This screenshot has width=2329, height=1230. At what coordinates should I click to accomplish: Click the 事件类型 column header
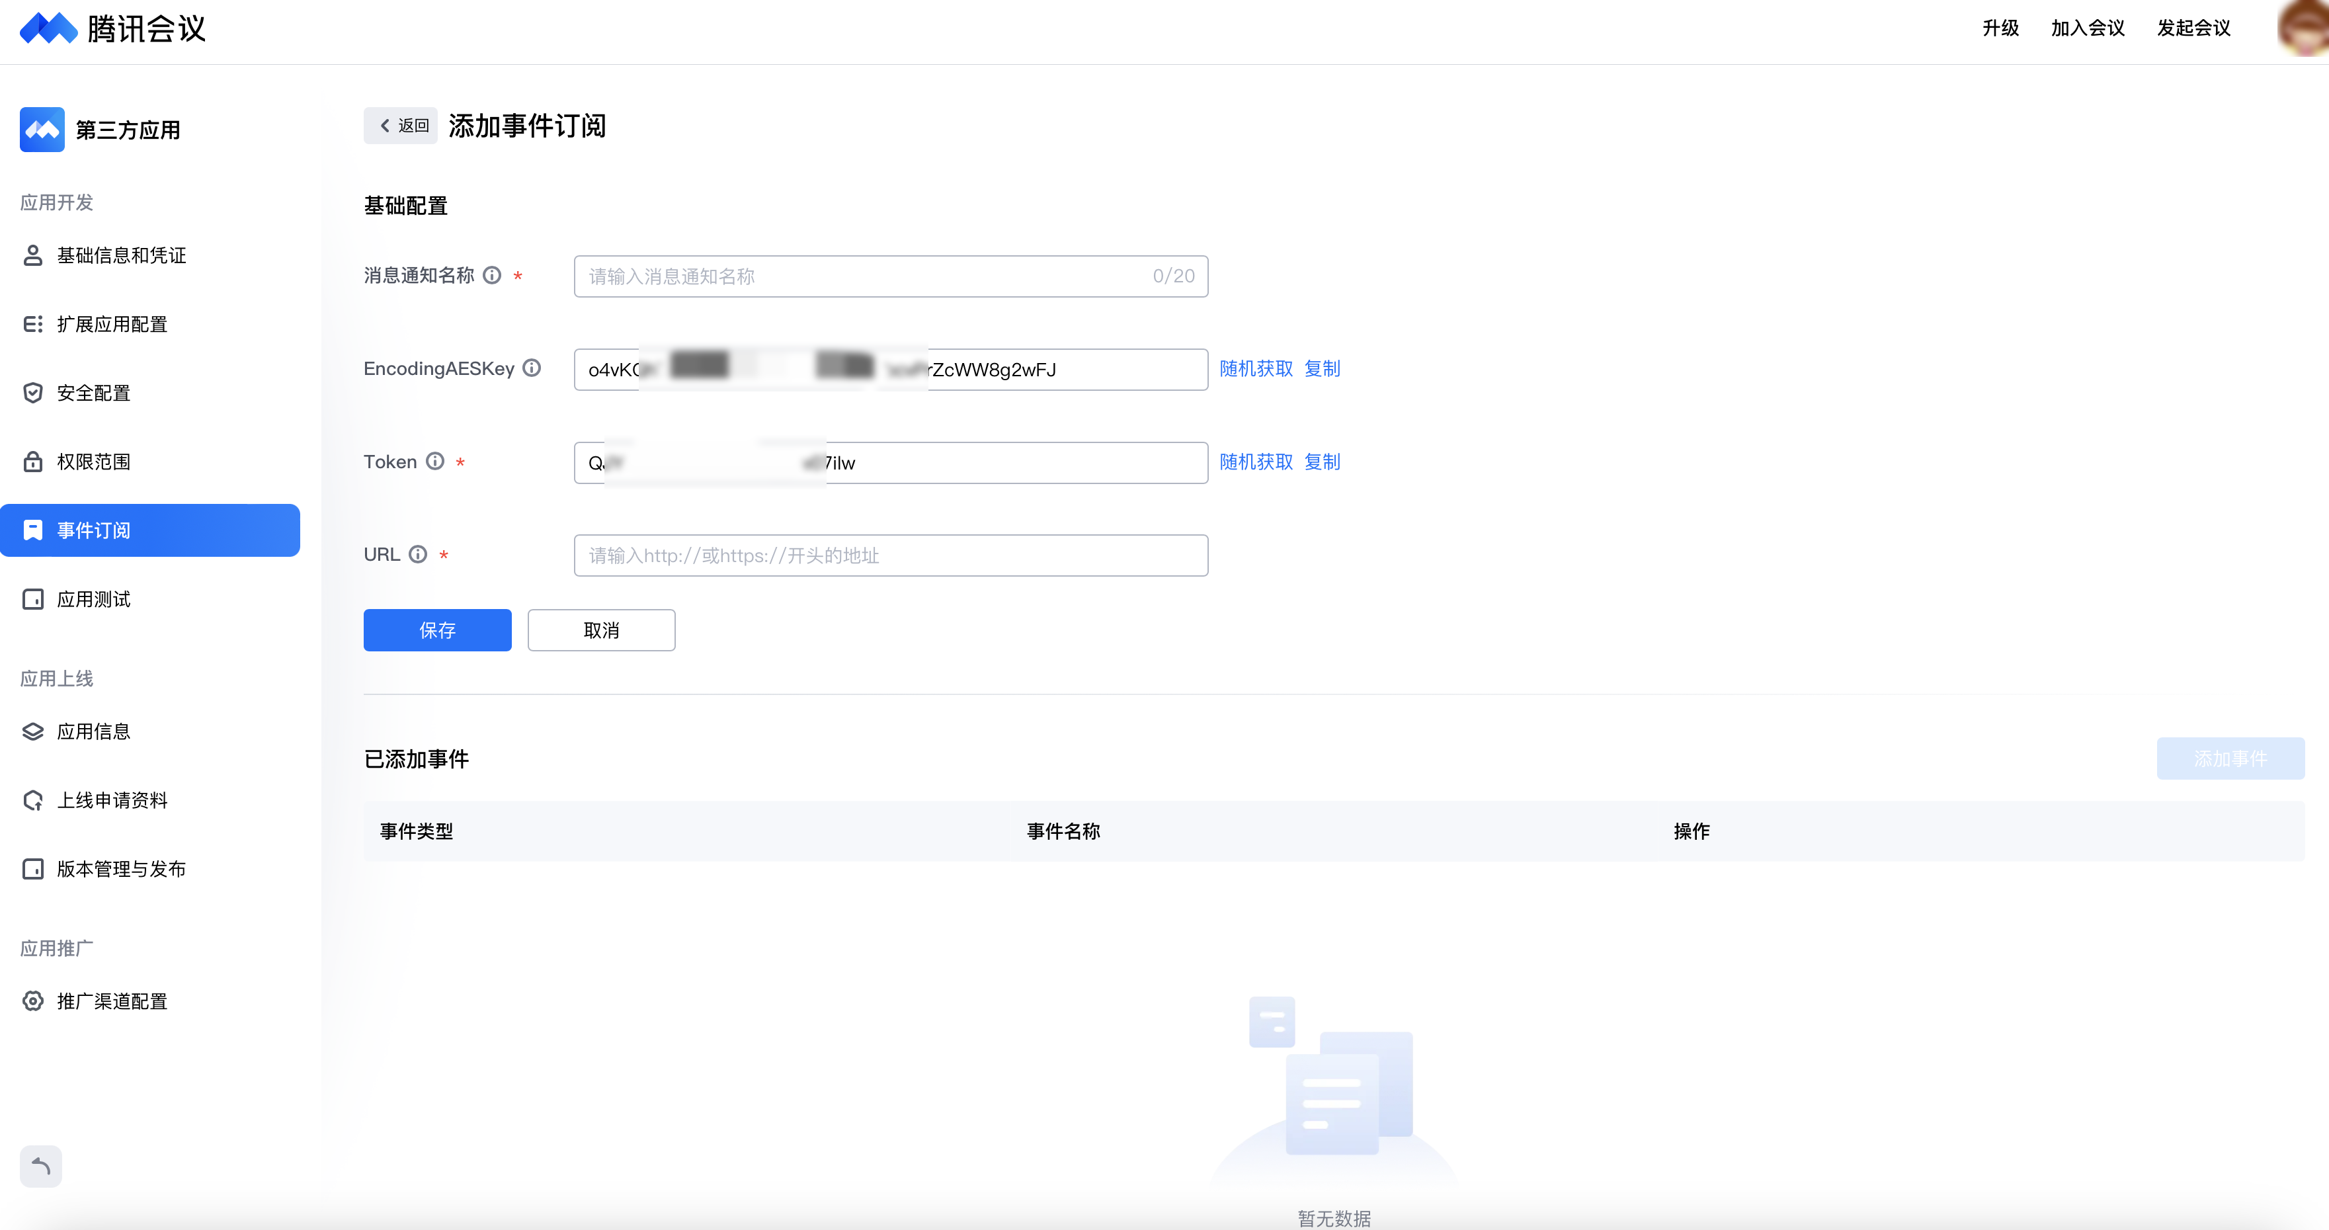point(417,831)
